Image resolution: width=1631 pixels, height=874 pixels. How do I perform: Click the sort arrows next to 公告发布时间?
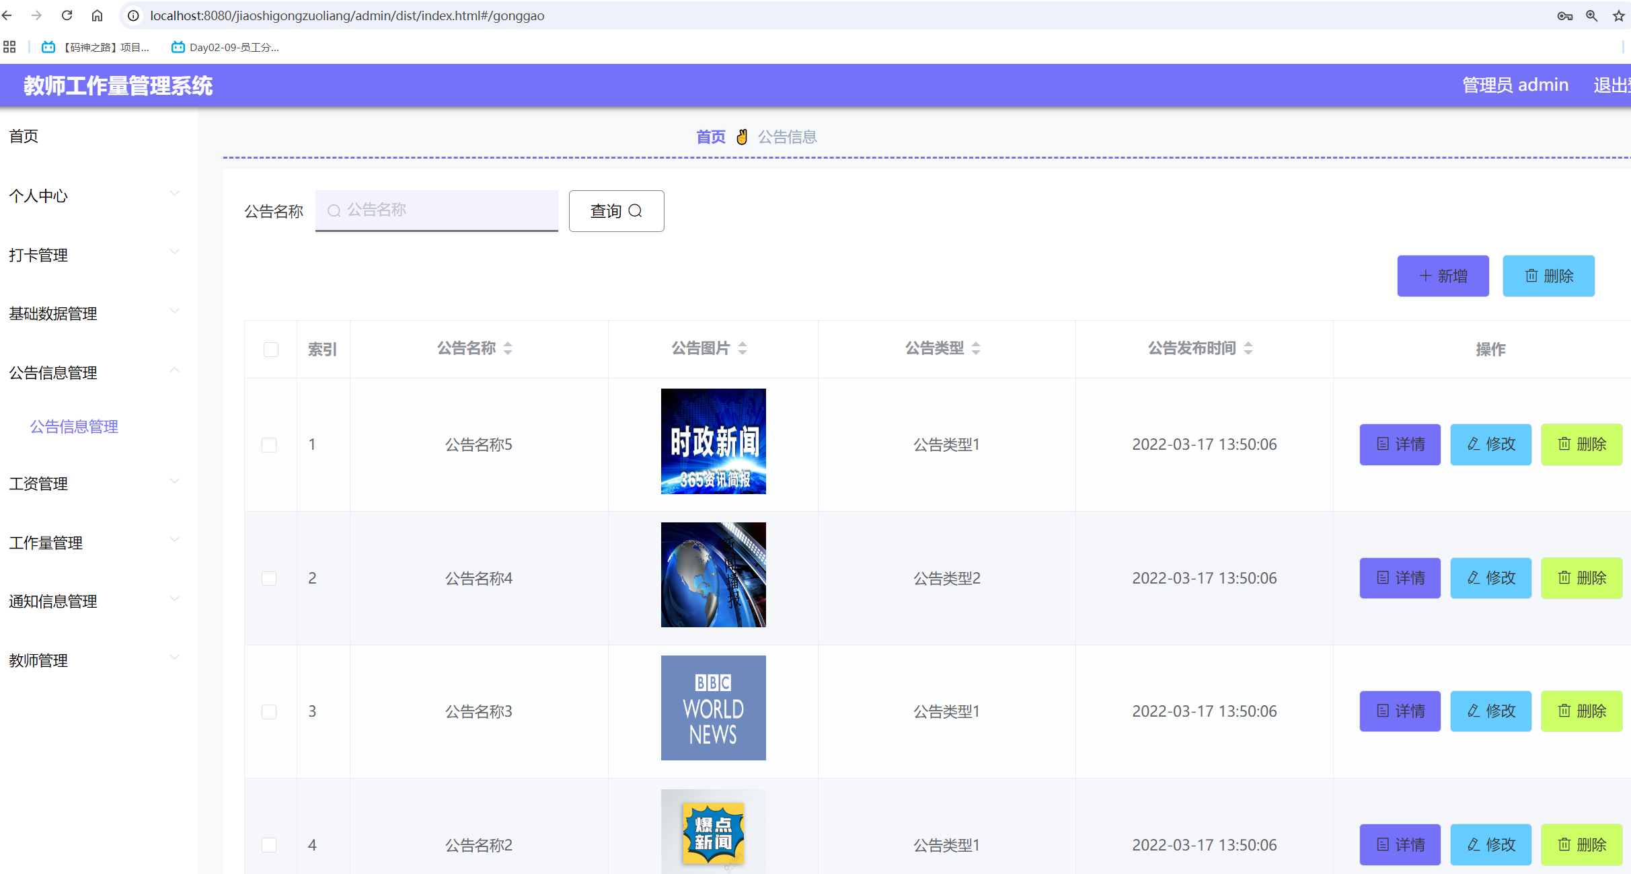pyautogui.click(x=1249, y=348)
